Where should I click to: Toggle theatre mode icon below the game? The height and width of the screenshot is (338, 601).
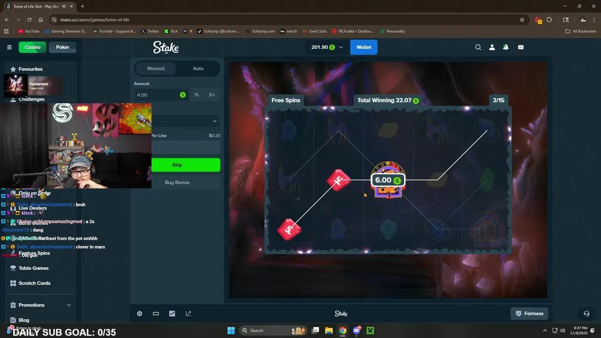pyautogui.click(x=155, y=313)
